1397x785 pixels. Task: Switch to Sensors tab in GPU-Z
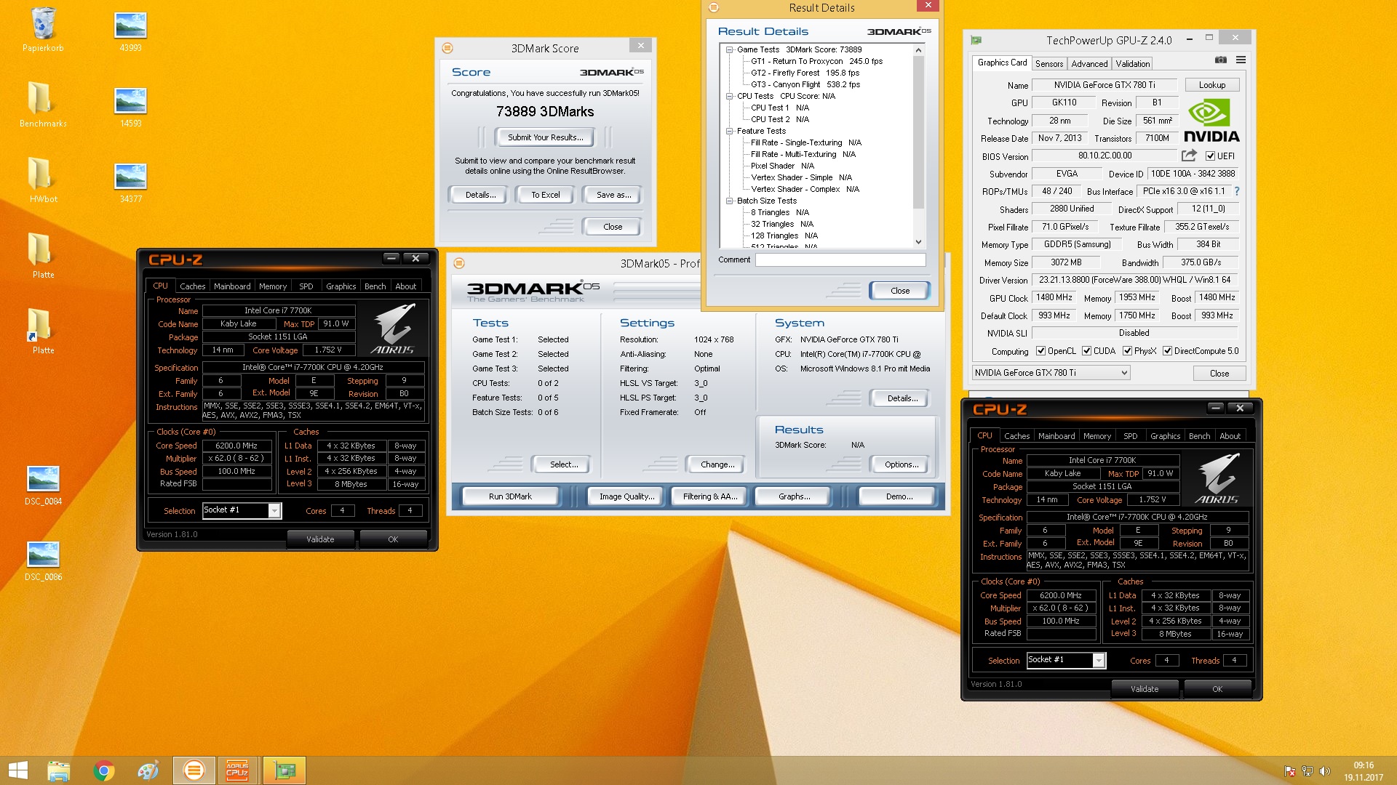click(1049, 64)
